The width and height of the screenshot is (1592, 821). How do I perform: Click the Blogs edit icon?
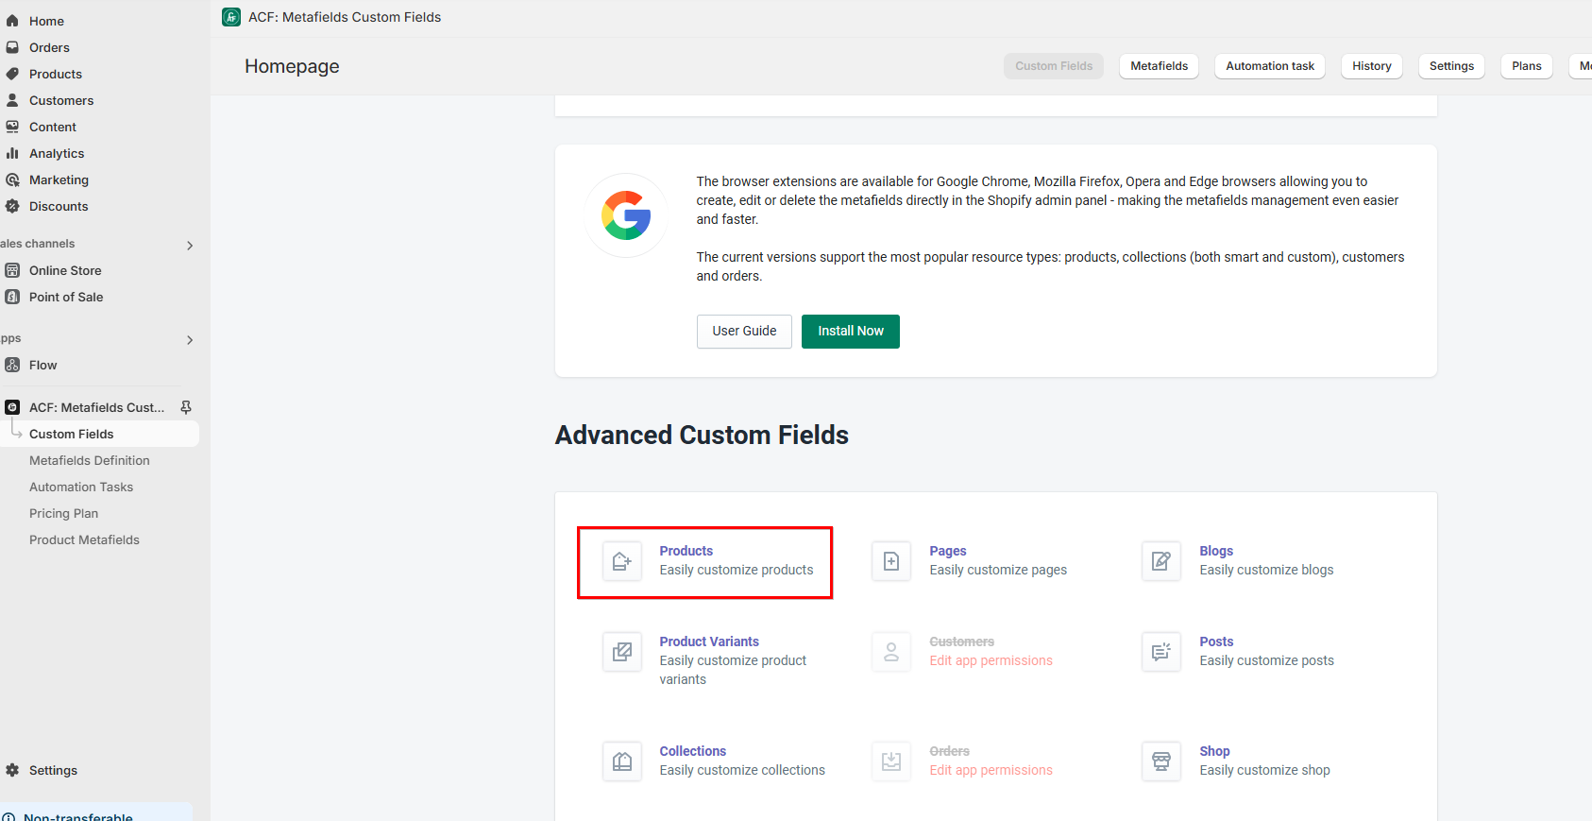(x=1161, y=561)
